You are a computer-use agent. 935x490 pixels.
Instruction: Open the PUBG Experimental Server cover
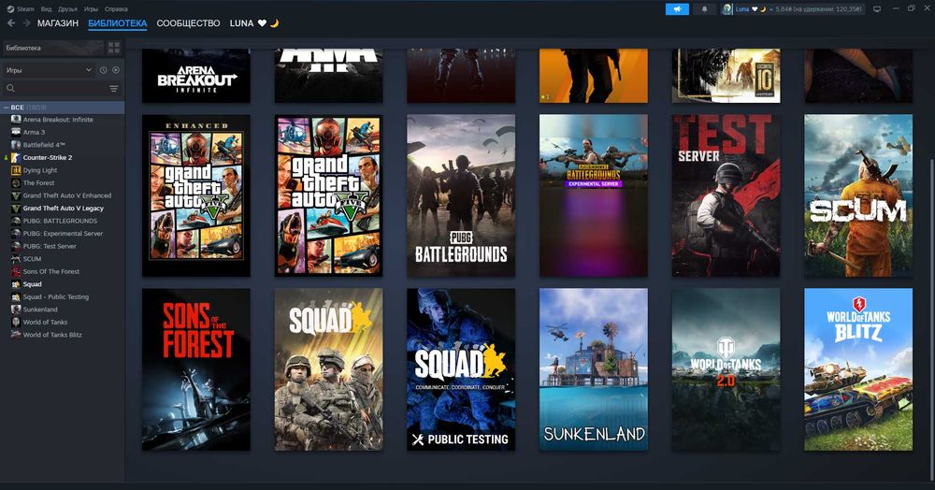coord(594,195)
